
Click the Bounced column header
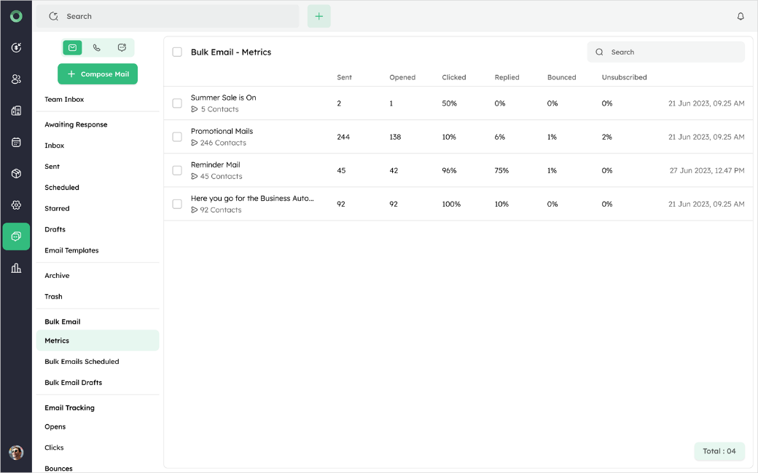click(562, 77)
